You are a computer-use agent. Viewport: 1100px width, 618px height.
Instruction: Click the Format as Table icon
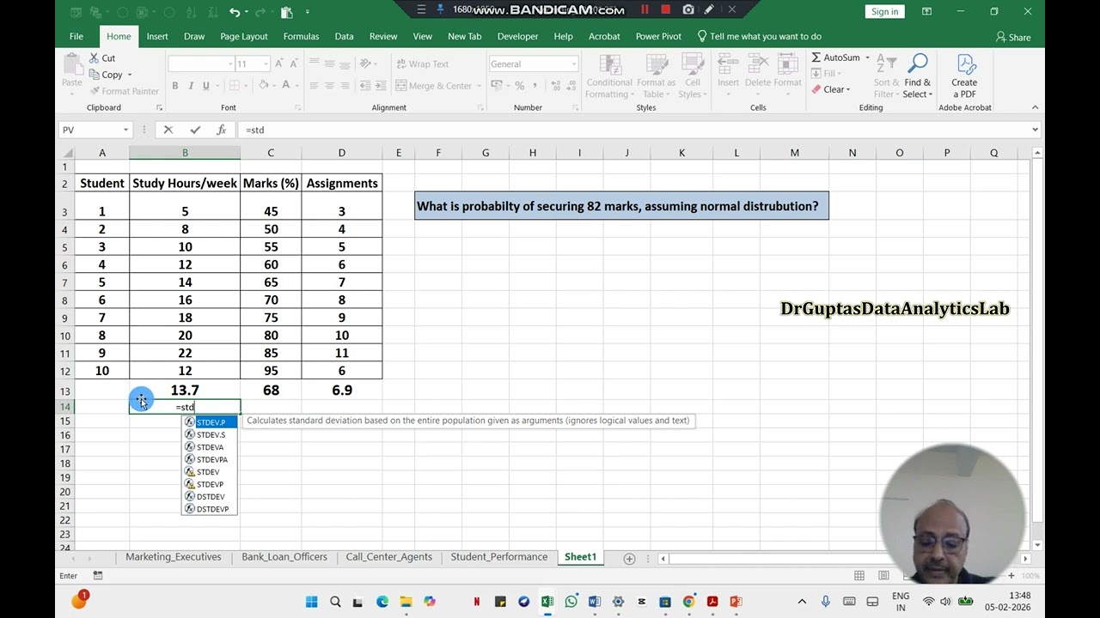(656, 65)
